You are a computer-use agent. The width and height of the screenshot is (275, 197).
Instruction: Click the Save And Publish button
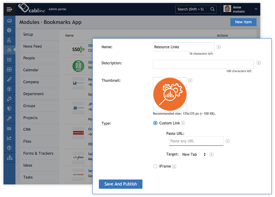pyautogui.click(x=120, y=184)
